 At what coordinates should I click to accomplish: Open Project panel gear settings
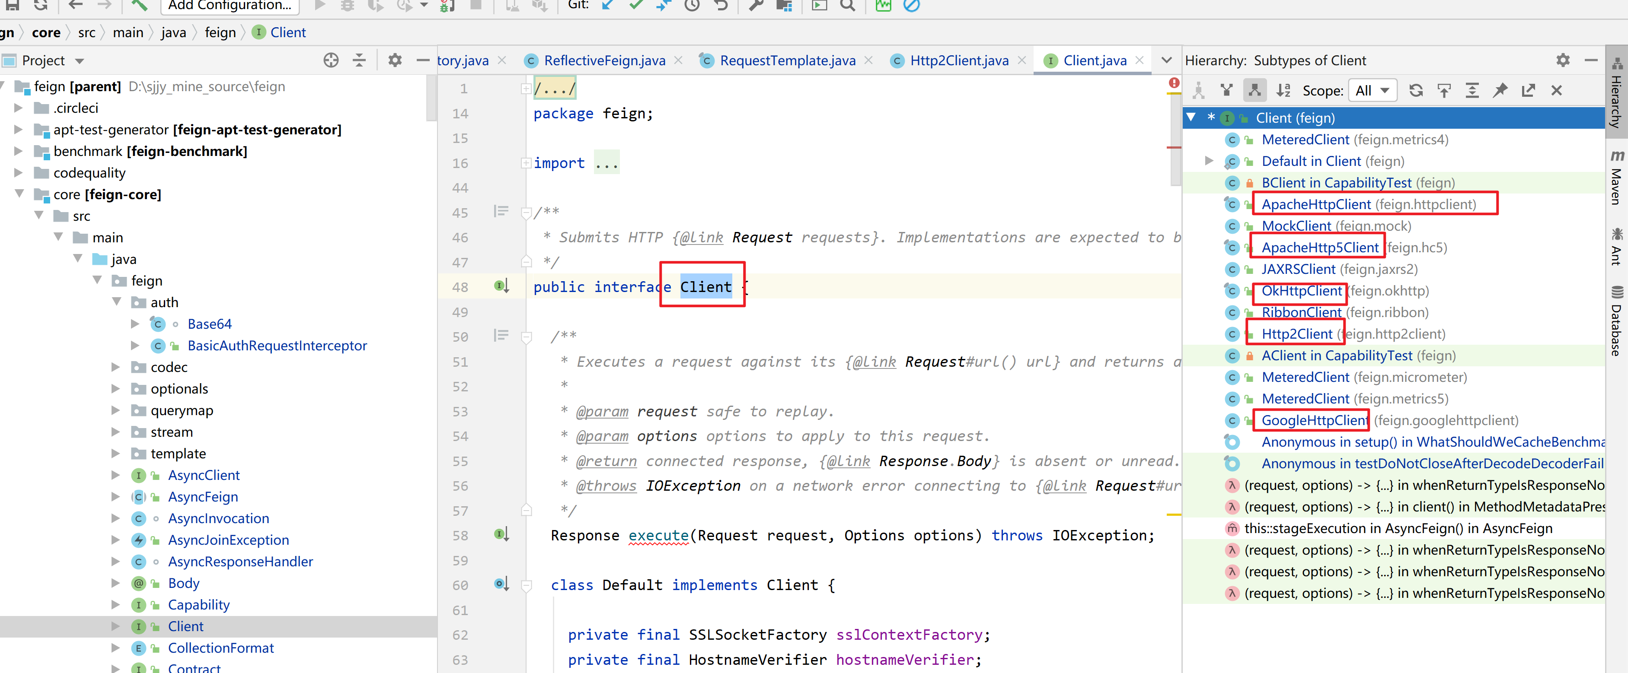click(x=395, y=60)
